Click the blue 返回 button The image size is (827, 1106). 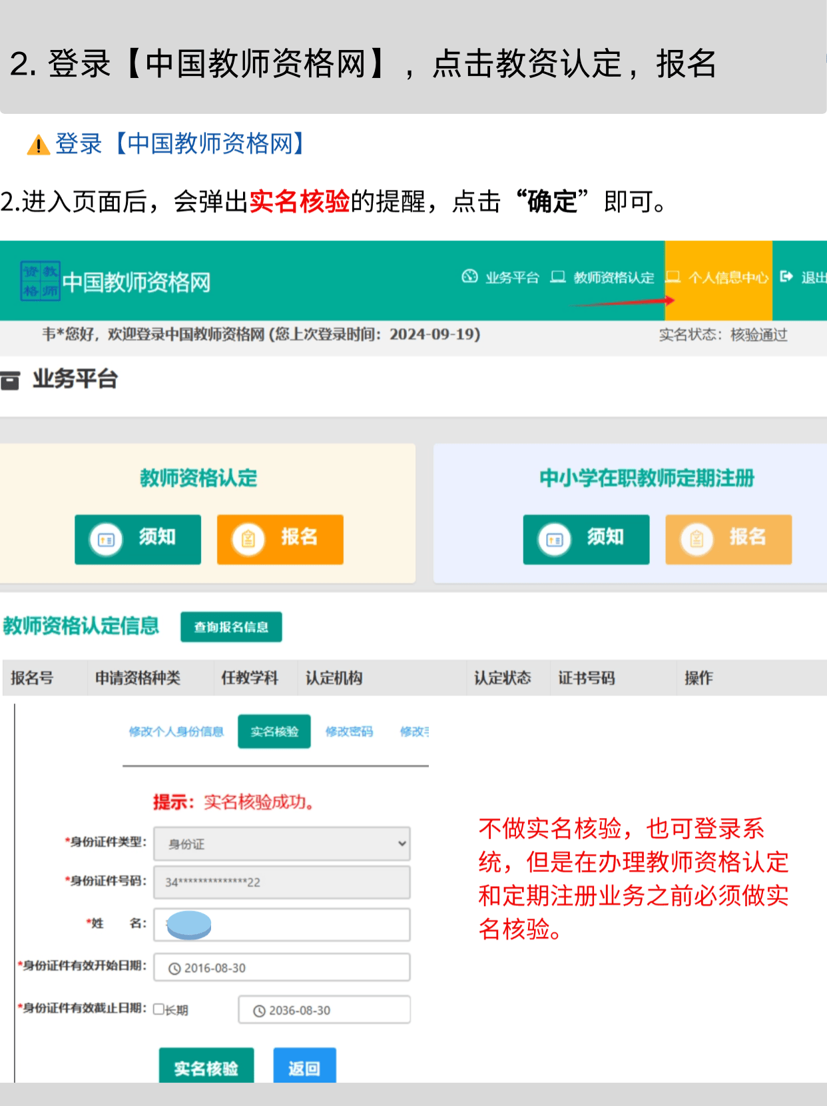point(304,1065)
